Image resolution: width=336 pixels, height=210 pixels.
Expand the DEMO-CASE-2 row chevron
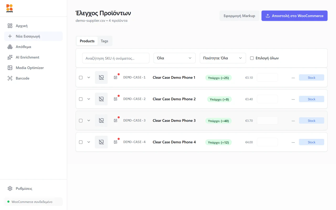coord(89,99)
